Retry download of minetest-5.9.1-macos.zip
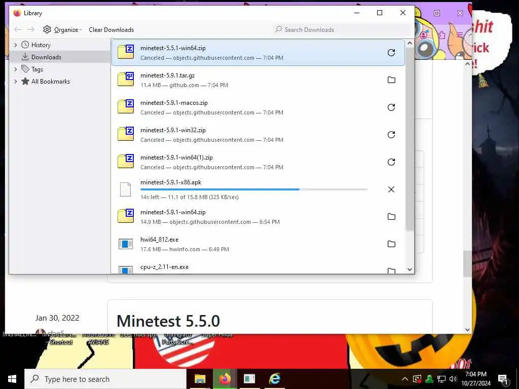 pos(391,107)
